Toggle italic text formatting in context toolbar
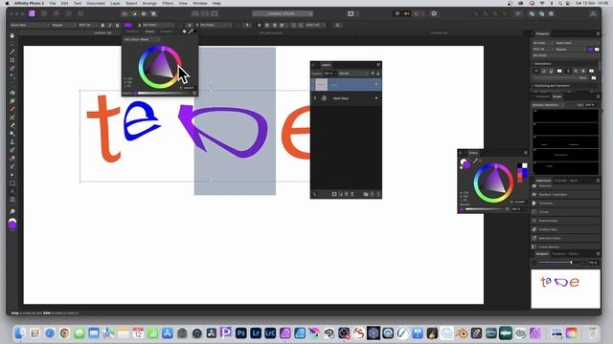Image resolution: width=613 pixels, height=344 pixels. (x=110, y=25)
